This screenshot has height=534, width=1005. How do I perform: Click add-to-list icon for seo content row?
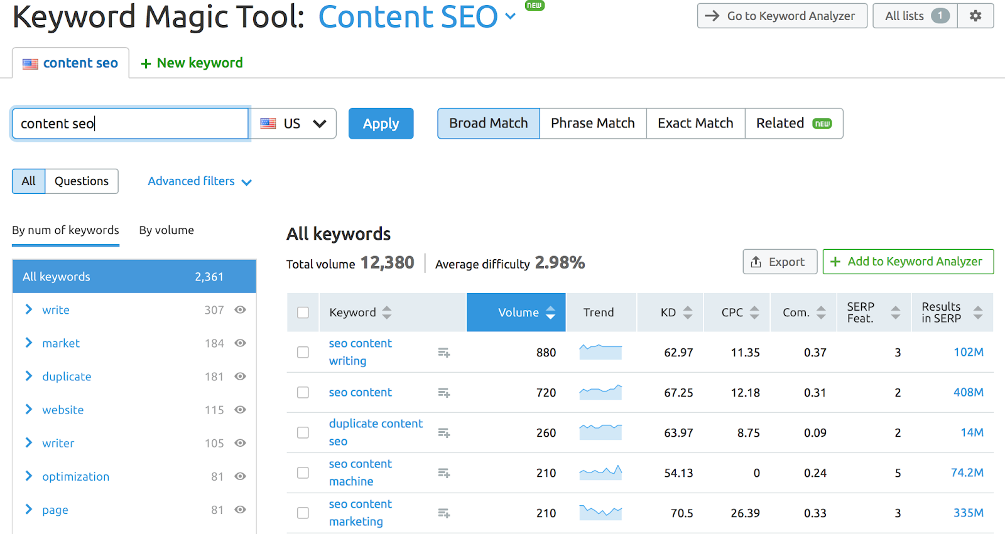(x=444, y=393)
